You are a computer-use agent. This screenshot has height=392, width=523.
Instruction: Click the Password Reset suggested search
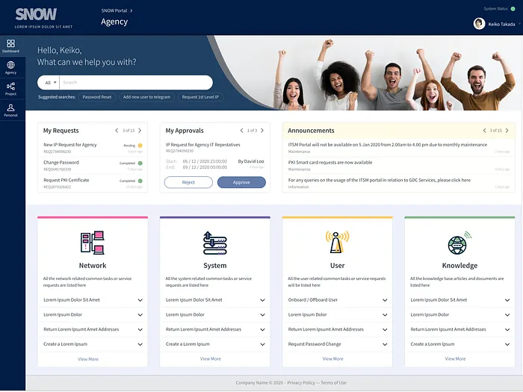[97, 97]
